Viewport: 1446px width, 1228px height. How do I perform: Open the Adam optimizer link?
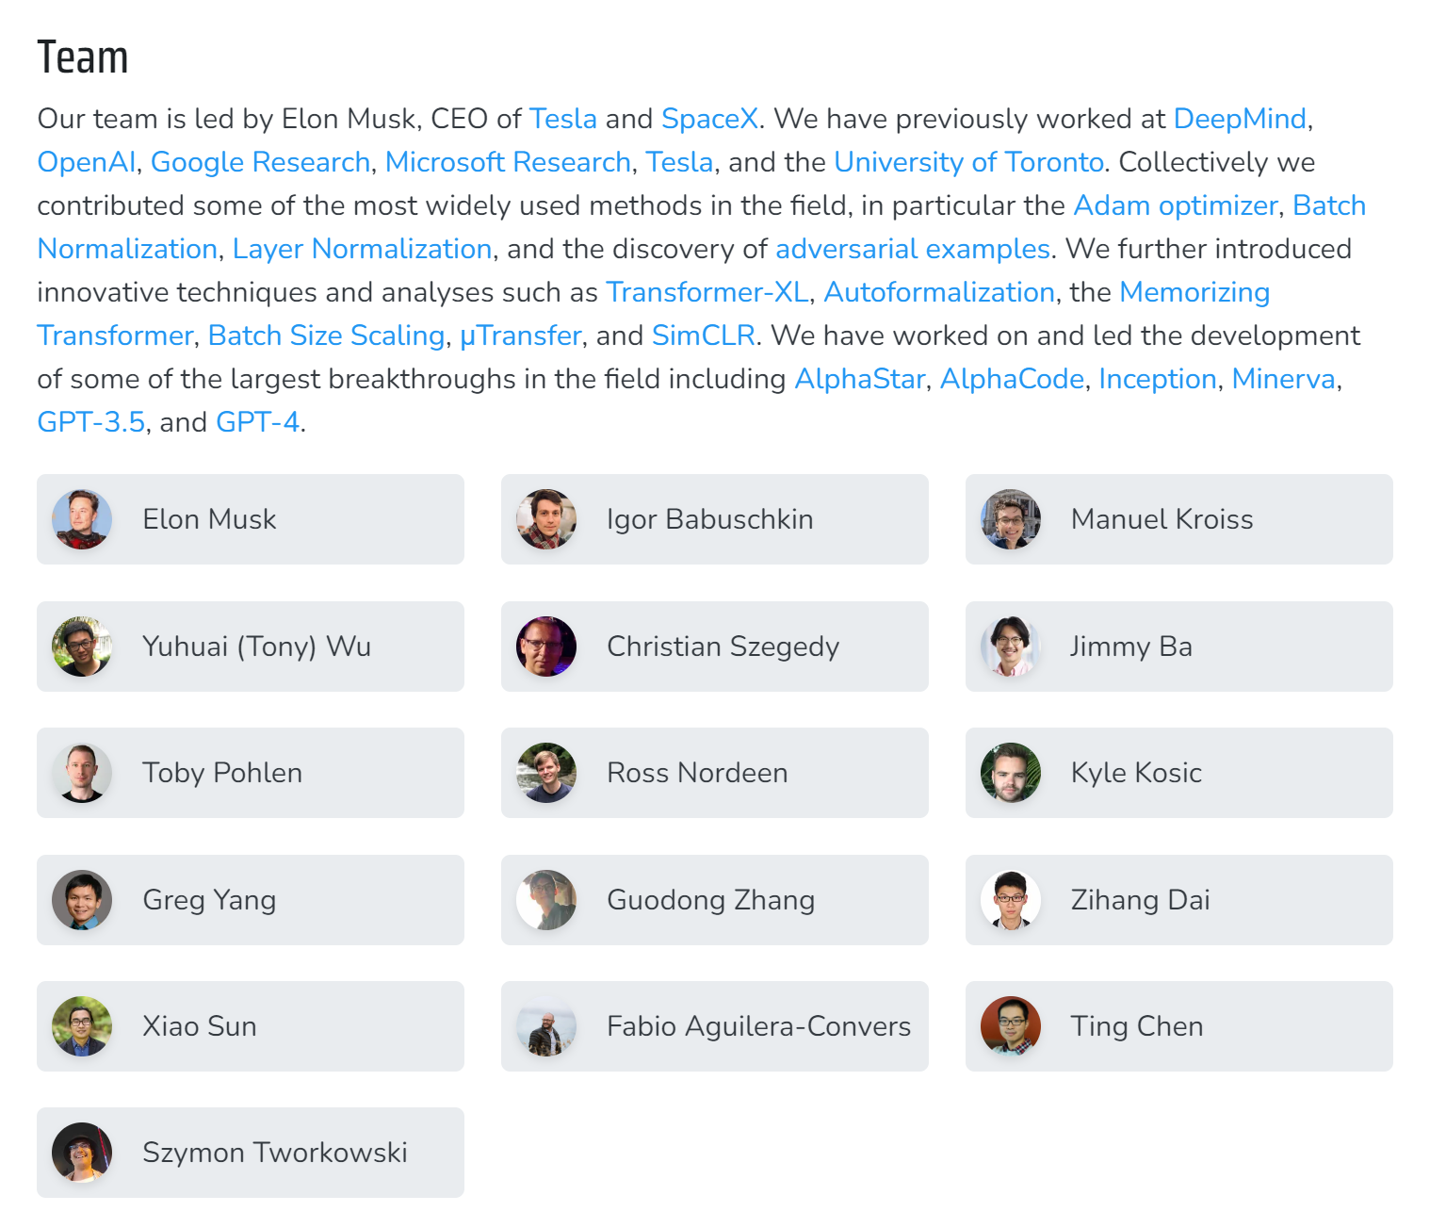click(x=1176, y=205)
